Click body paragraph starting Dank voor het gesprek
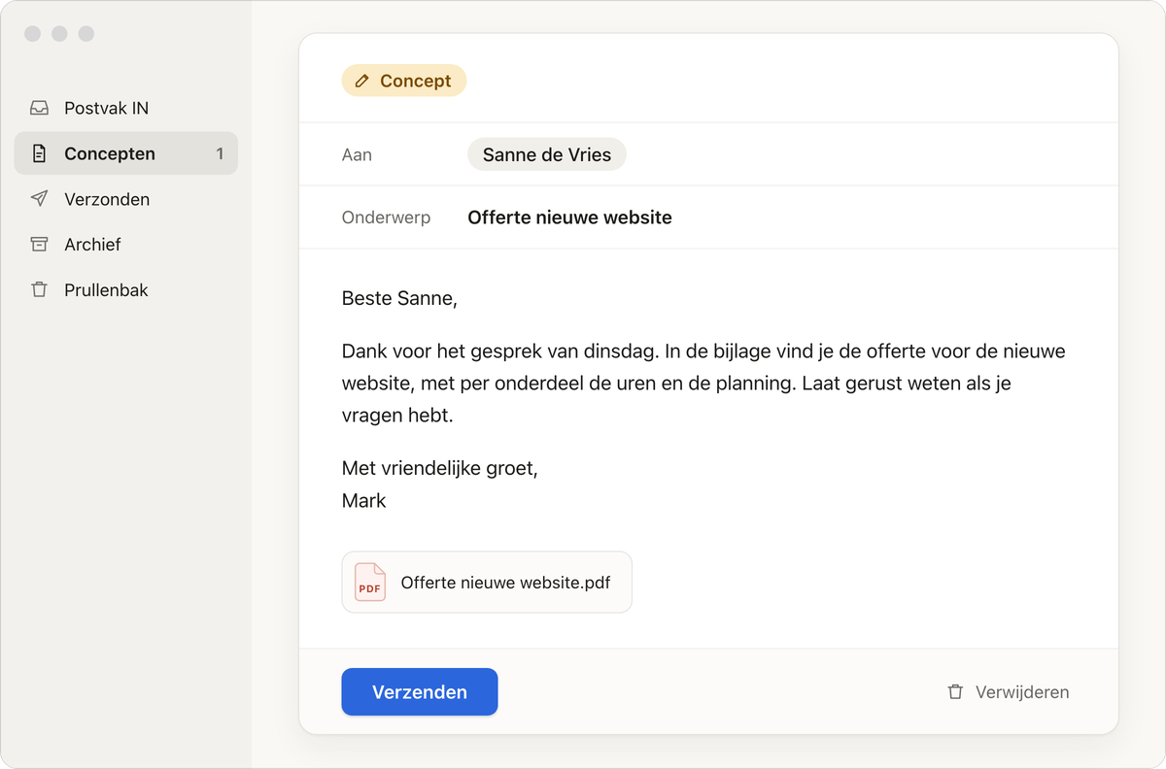The height and width of the screenshot is (769, 1166). 703,383
